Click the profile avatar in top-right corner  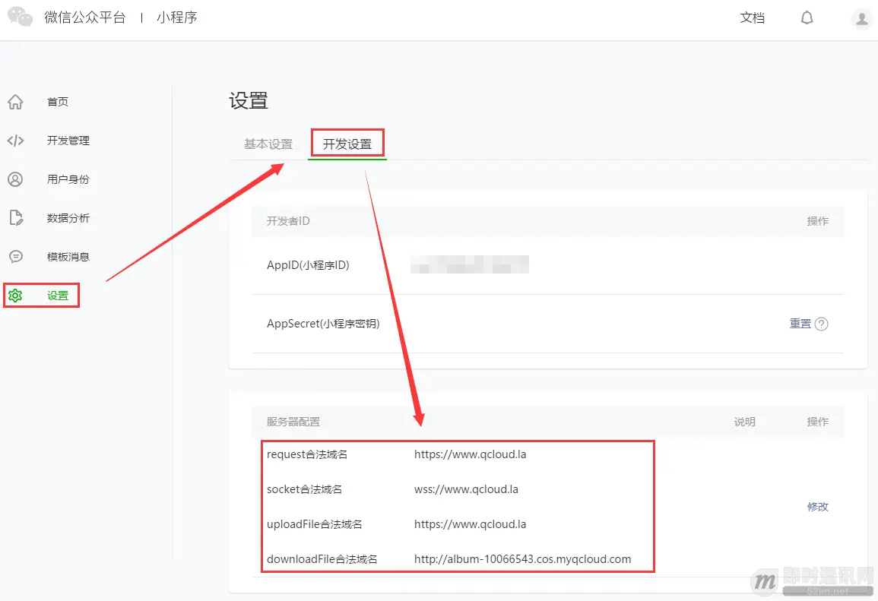tap(861, 18)
